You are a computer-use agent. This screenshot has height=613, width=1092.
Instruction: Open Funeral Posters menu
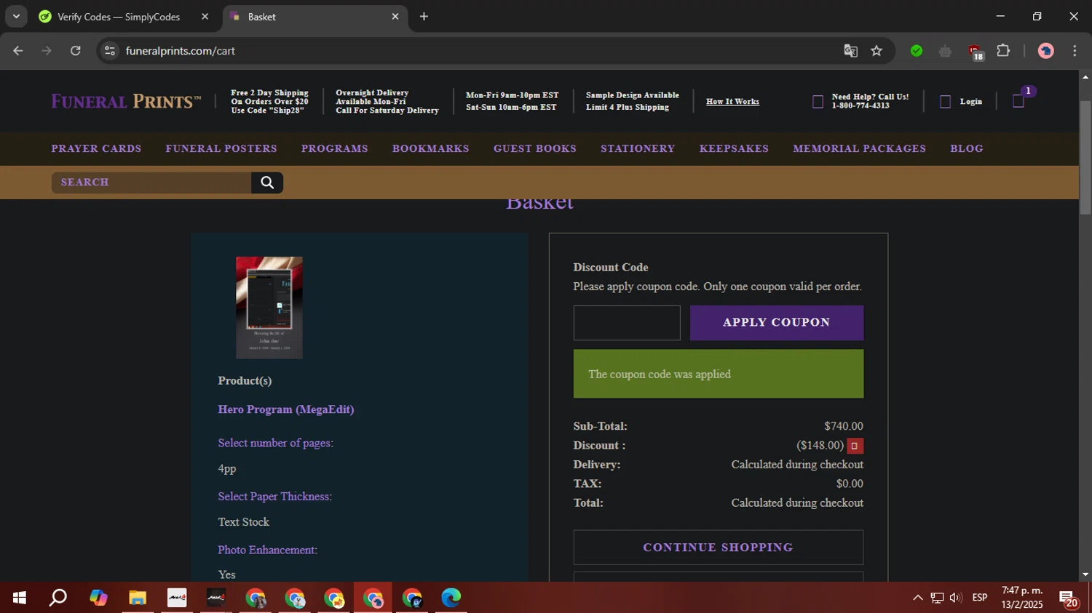(x=221, y=148)
